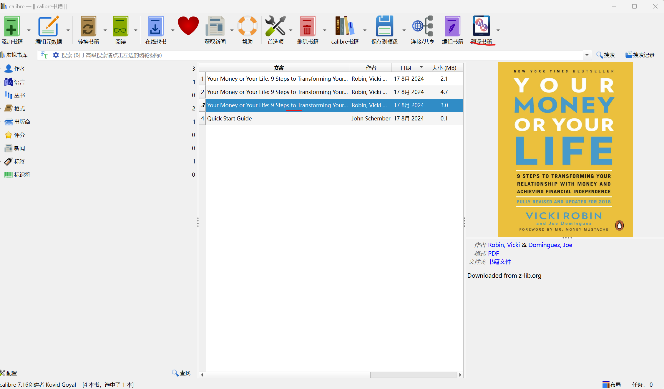The width and height of the screenshot is (664, 389).
Task: Click the 帮助 (Help) lifebuoy icon
Action: coord(248,26)
